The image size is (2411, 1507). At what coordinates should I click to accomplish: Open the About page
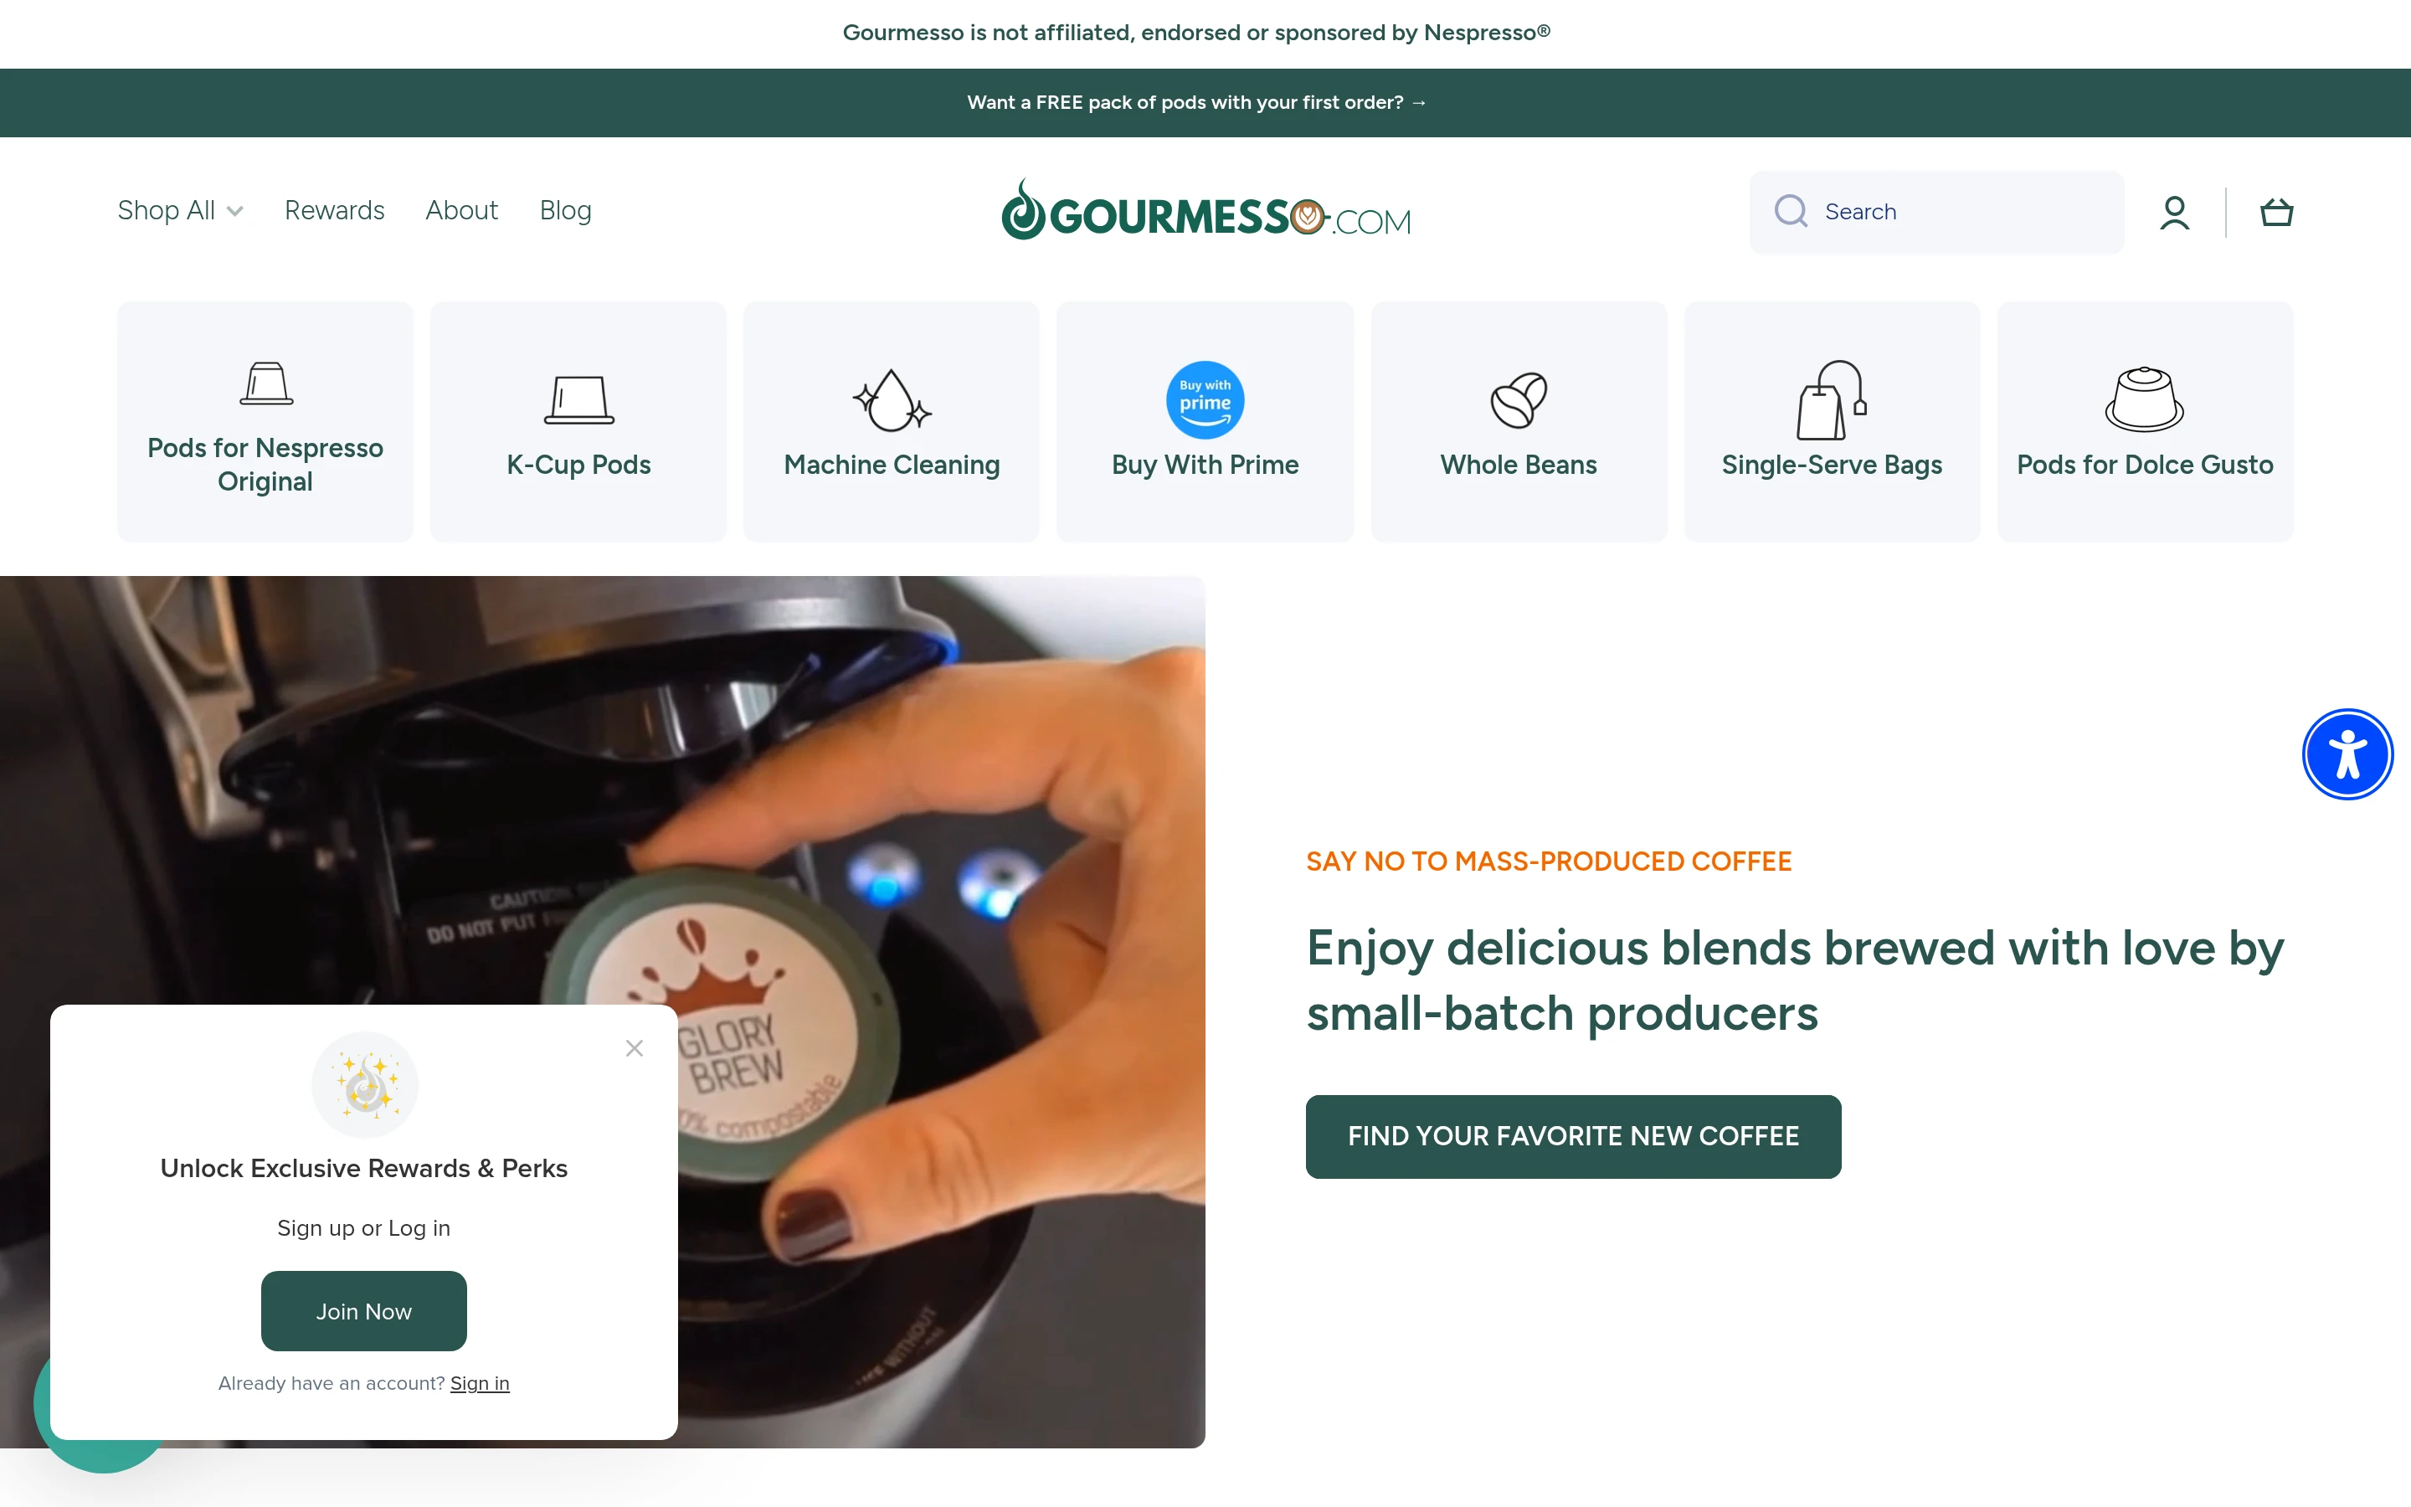(x=461, y=210)
